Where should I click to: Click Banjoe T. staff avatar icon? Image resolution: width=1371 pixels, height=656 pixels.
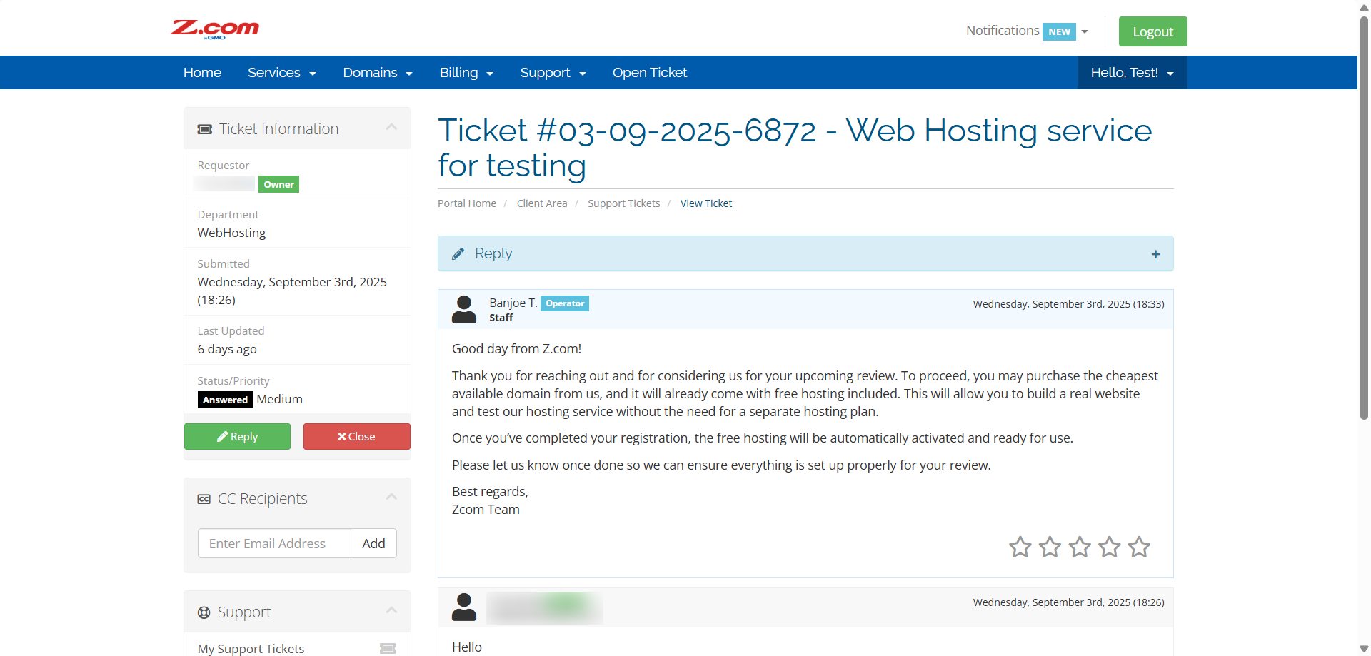pyautogui.click(x=464, y=309)
